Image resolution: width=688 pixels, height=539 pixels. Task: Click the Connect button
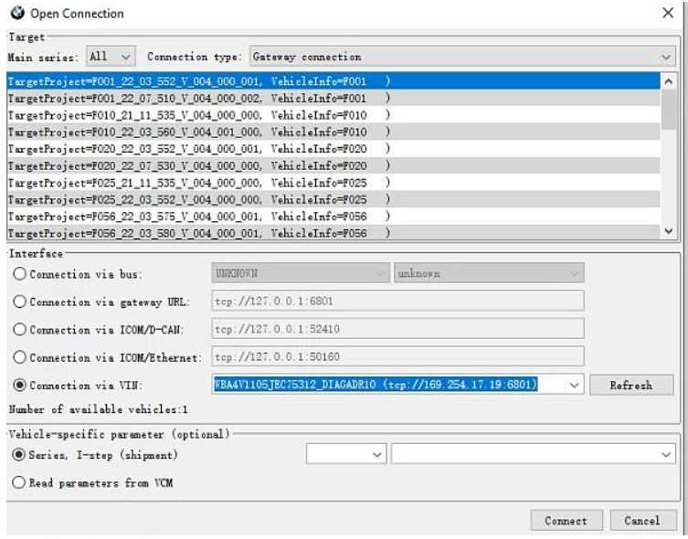(566, 521)
